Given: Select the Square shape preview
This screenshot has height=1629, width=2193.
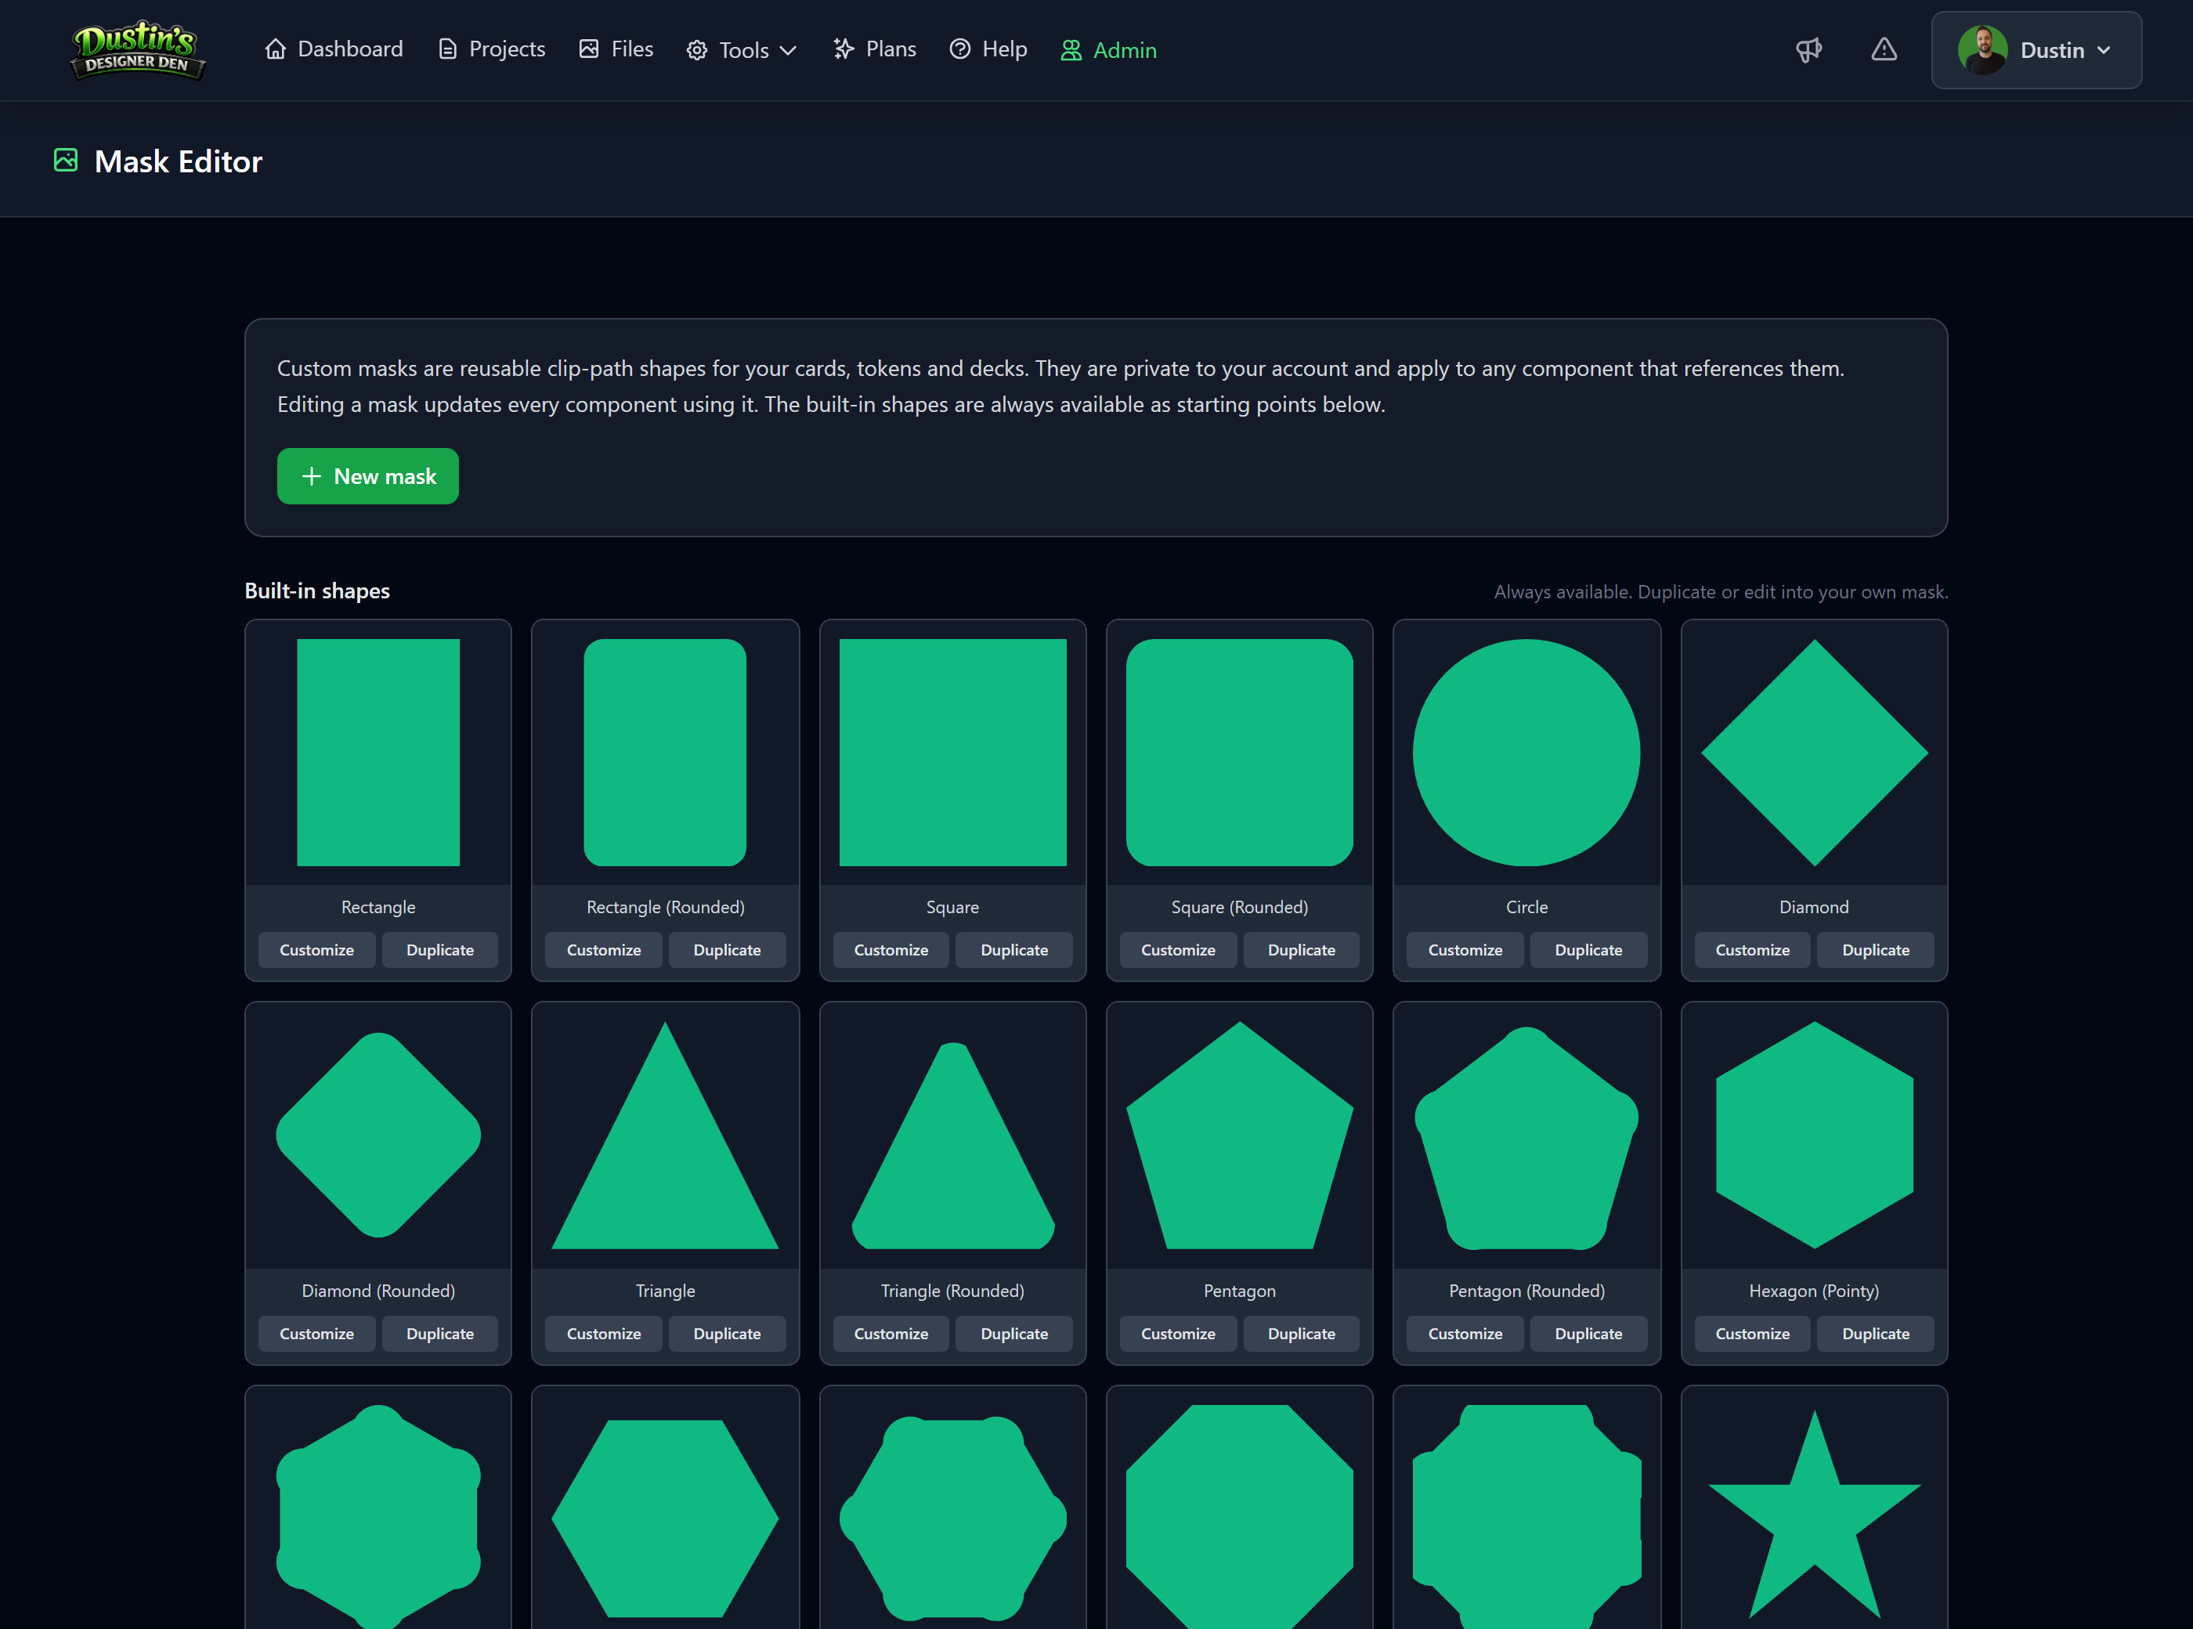Looking at the screenshot, I should click(952, 753).
